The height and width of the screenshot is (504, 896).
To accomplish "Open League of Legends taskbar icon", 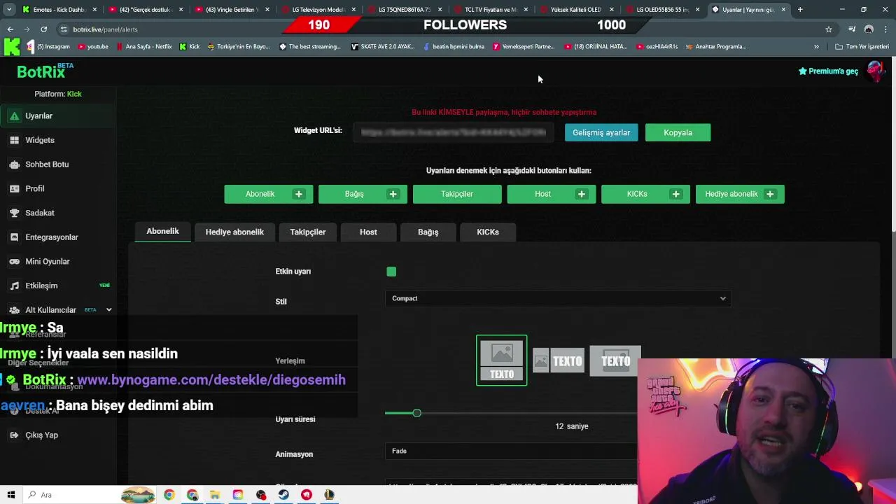I will pos(330,495).
